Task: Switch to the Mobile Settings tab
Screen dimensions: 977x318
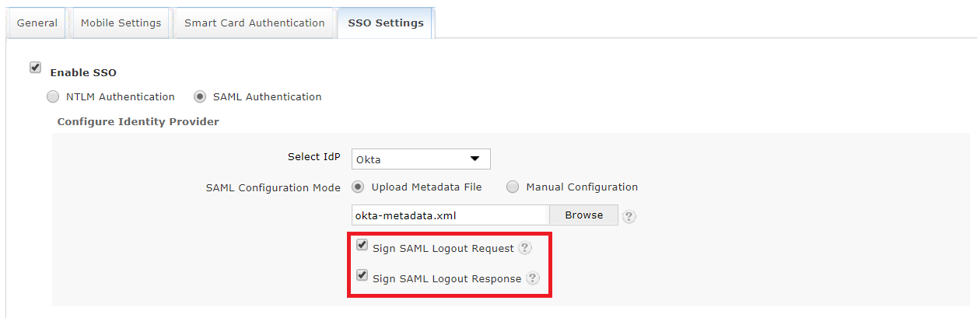Action: point(121,23)
